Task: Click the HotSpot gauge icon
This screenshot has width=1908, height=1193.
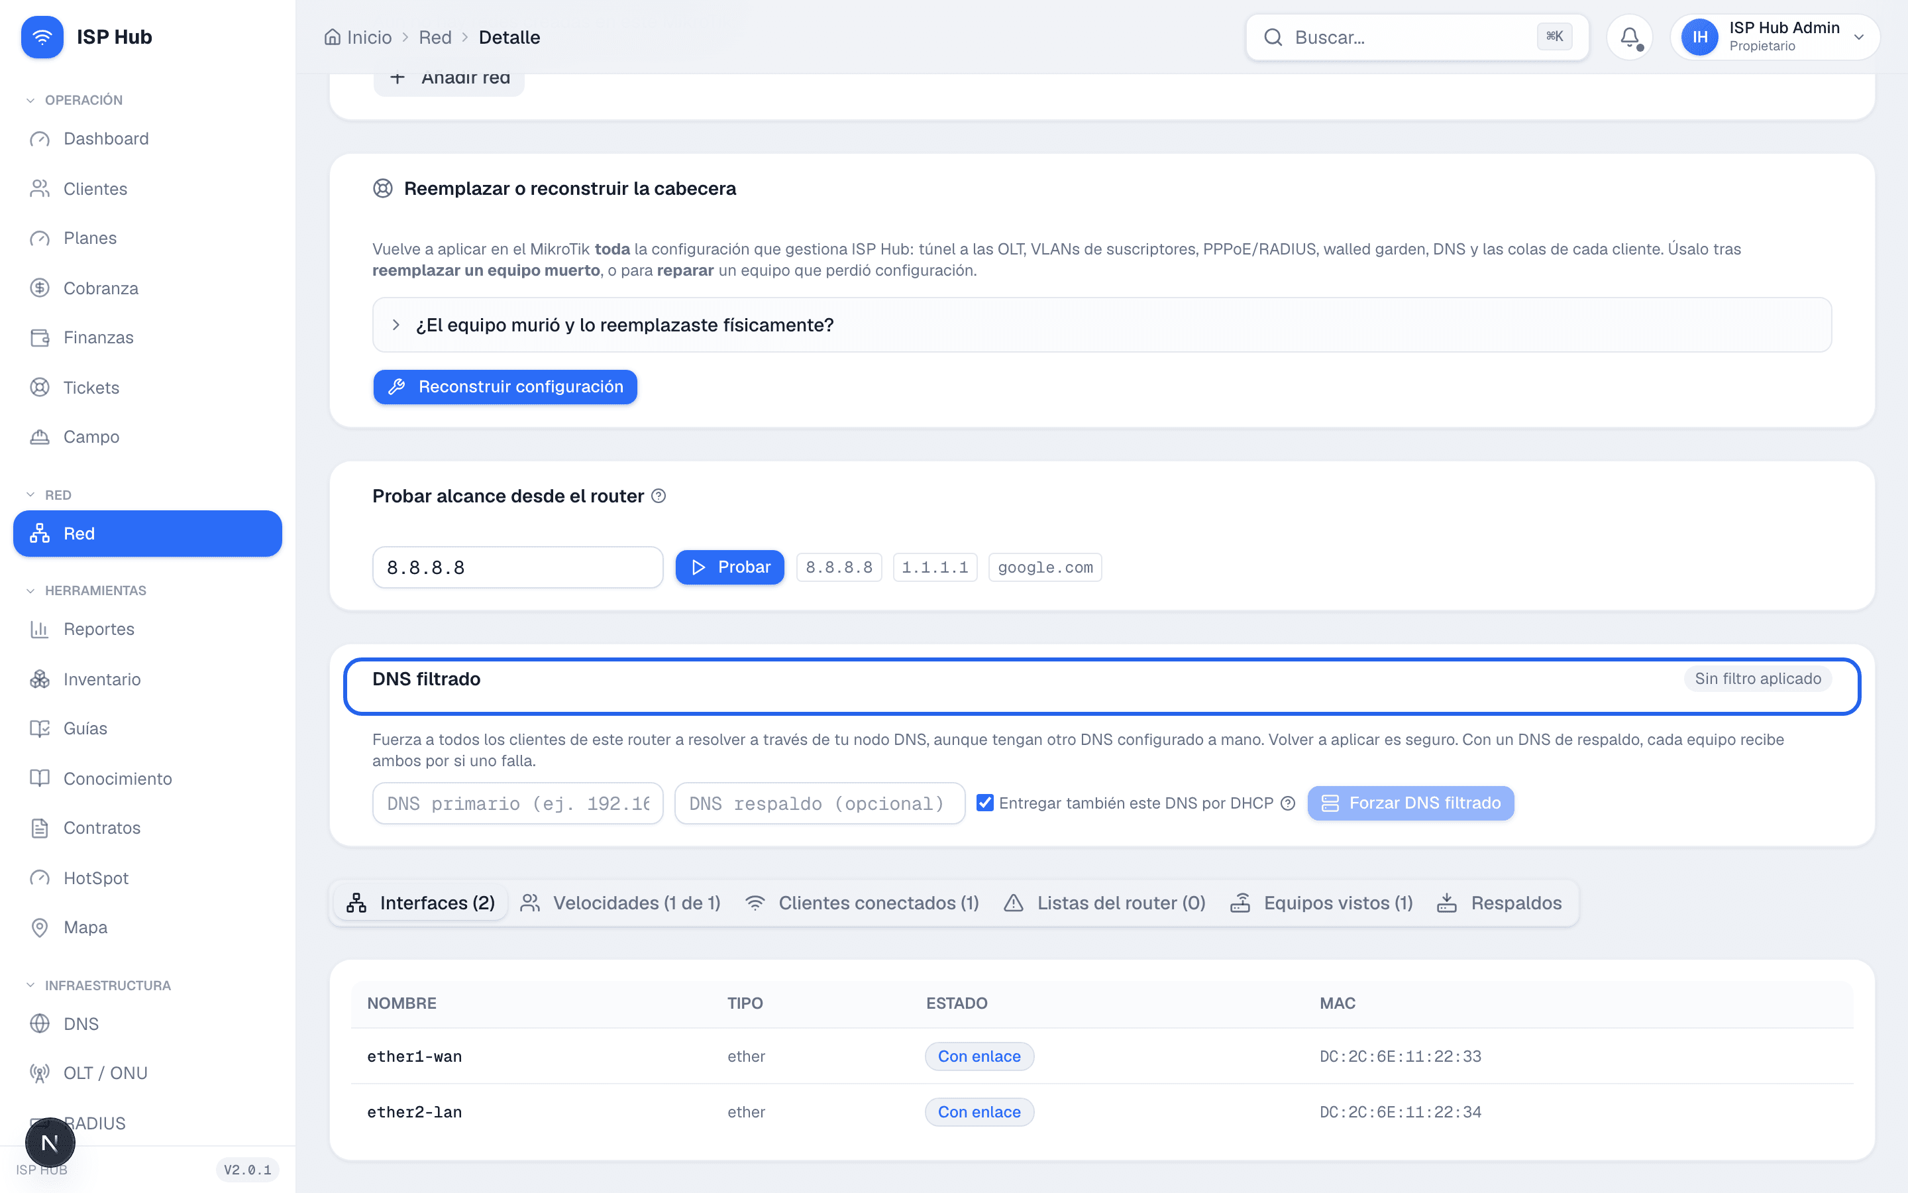Action: tap(40, 878)
